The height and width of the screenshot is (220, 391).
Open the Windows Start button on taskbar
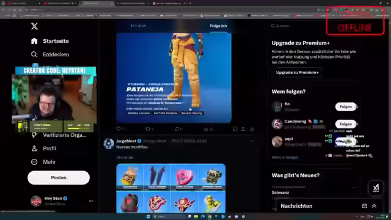tap(148, 216)
